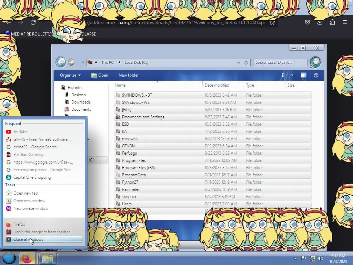Open the Start orb
This screenshot has height=265, width=353.
(9, 258)
